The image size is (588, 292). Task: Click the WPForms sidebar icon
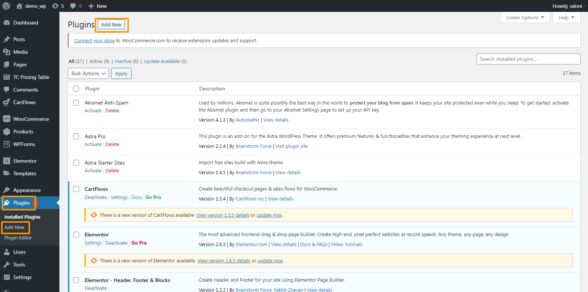point(7,144)
